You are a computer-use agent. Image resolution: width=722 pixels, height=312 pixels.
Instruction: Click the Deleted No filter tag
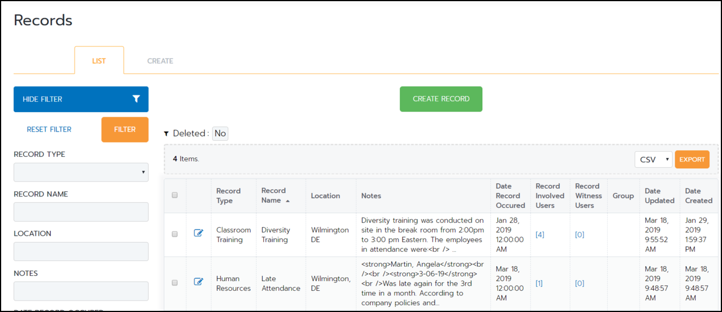220,133
